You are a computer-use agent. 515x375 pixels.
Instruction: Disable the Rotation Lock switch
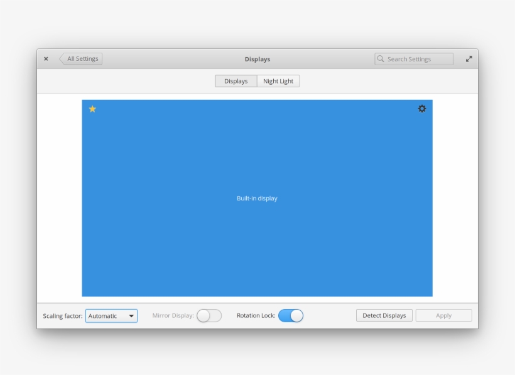pos(291,315)
